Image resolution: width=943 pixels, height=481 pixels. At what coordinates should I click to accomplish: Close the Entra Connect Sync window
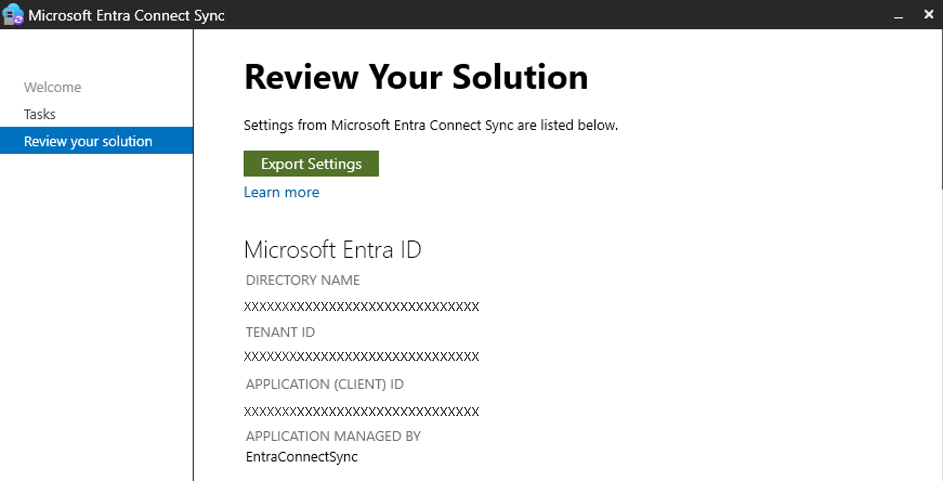coord(929,14)
